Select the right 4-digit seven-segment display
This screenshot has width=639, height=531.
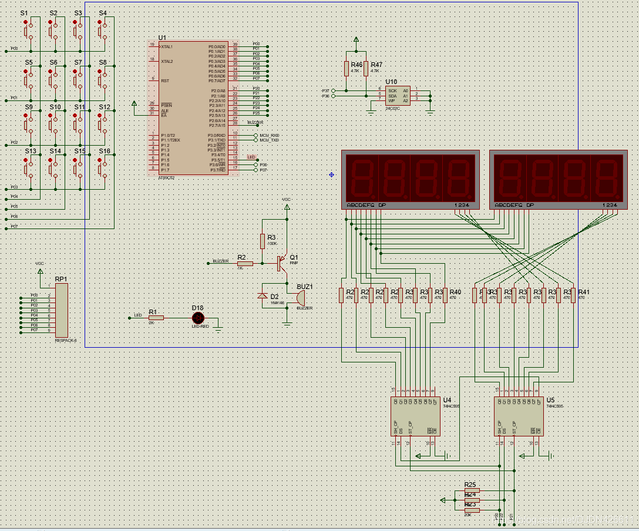click(x=559, y=179)
